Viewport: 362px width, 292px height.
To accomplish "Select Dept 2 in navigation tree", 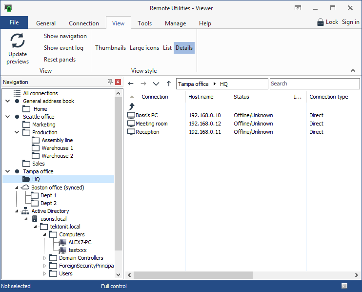I will click(48, 203).
